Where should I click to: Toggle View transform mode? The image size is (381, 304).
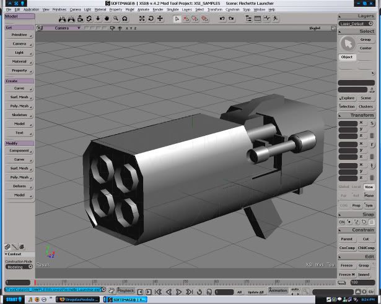[369, 187]
